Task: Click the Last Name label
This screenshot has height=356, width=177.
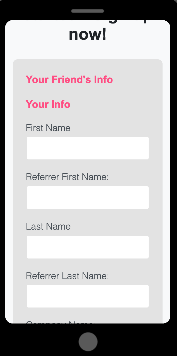Action: [48, 226]
